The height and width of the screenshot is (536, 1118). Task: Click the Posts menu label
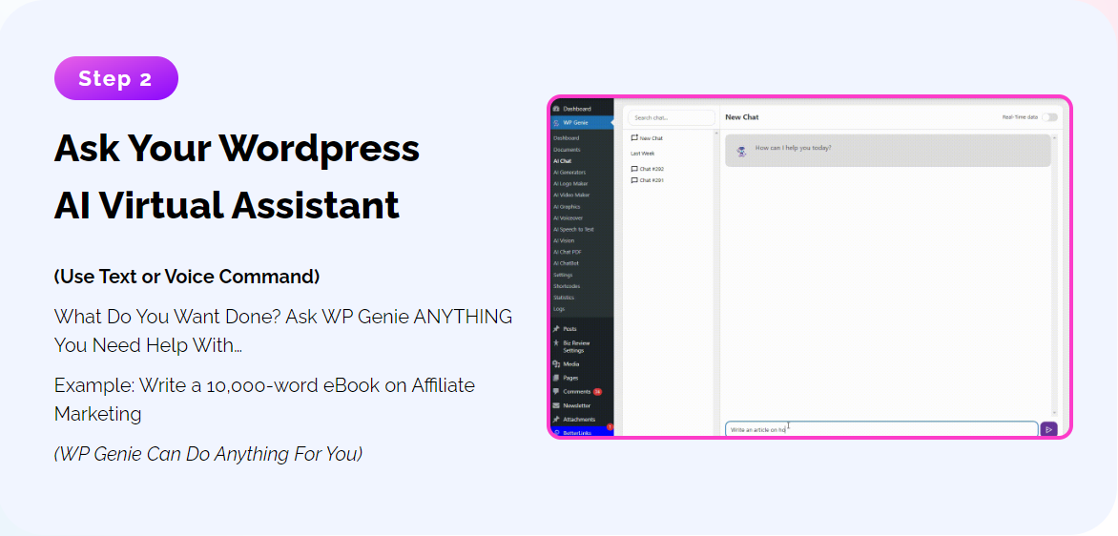point(569,329)
